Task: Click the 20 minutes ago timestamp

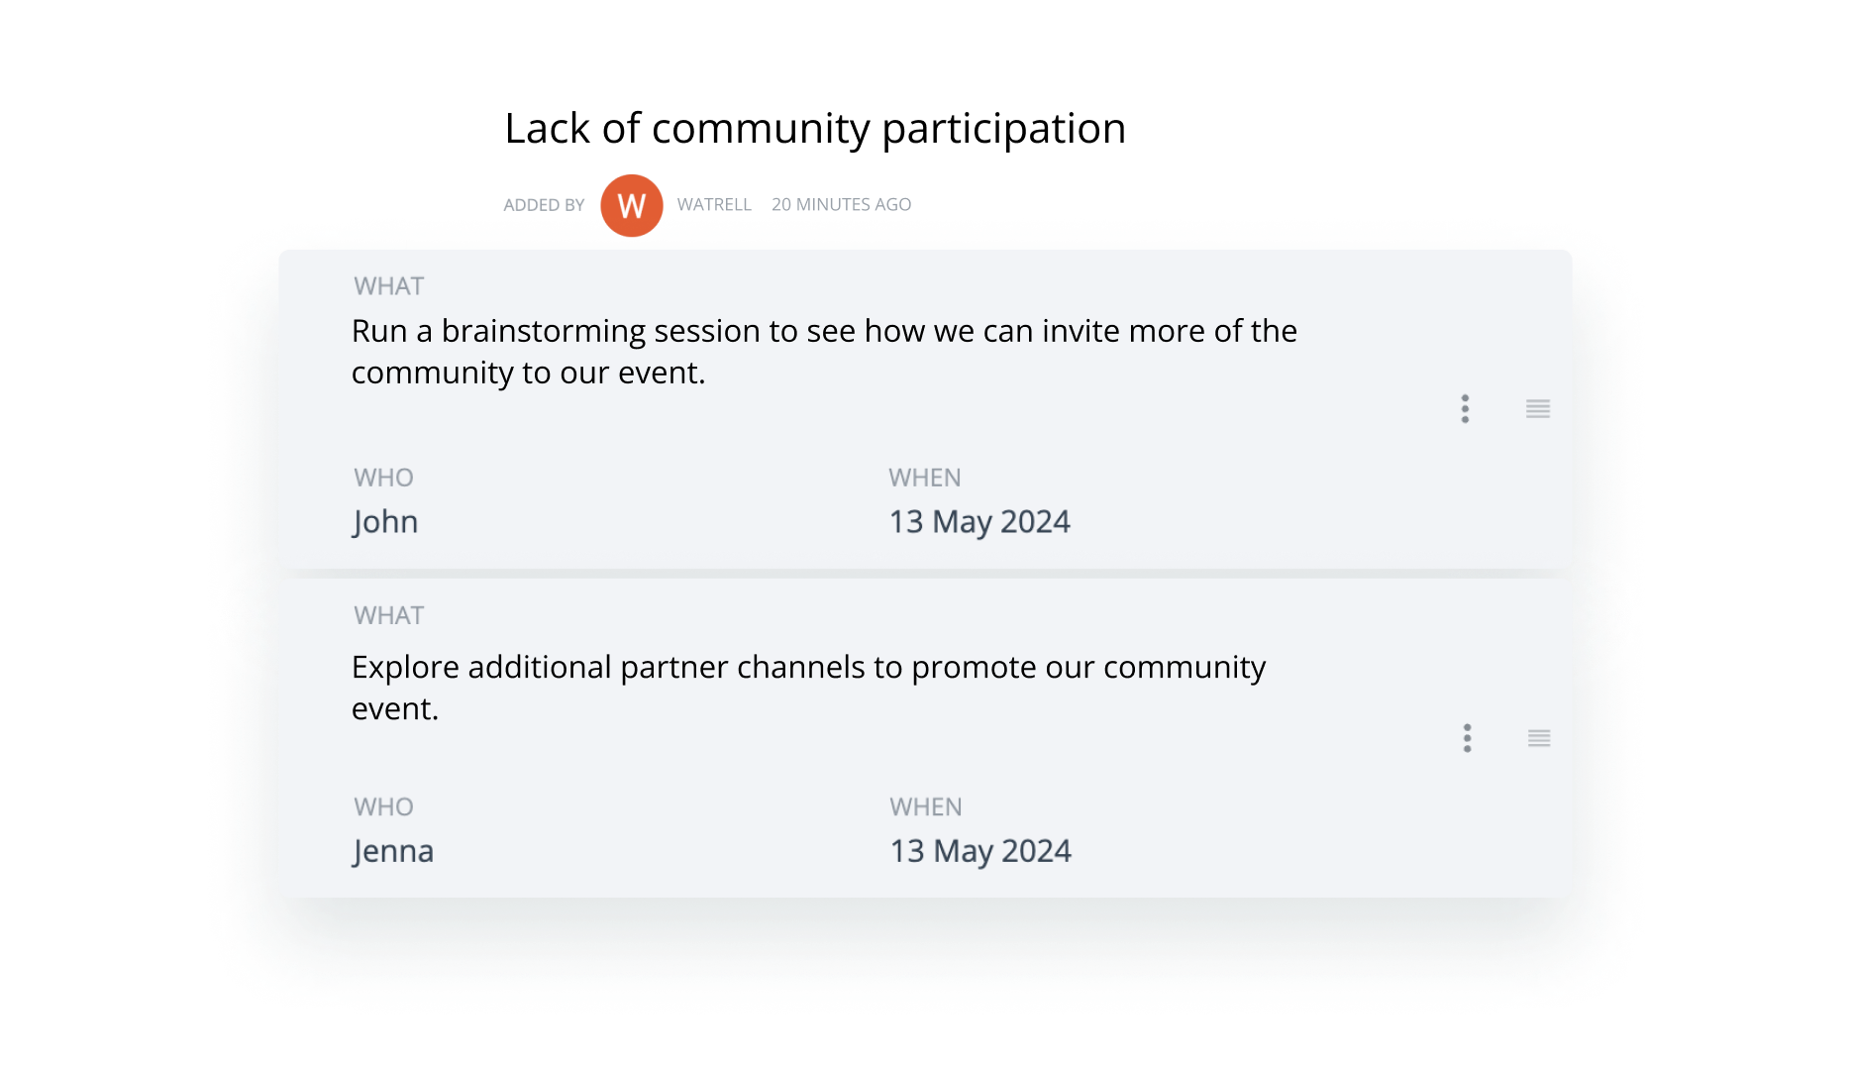Action: tap(841, 205)
